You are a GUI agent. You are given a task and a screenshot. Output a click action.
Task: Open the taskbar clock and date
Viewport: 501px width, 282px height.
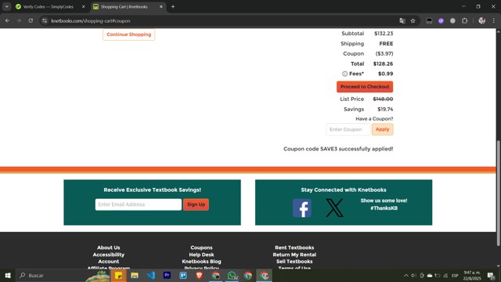[472, 275]
